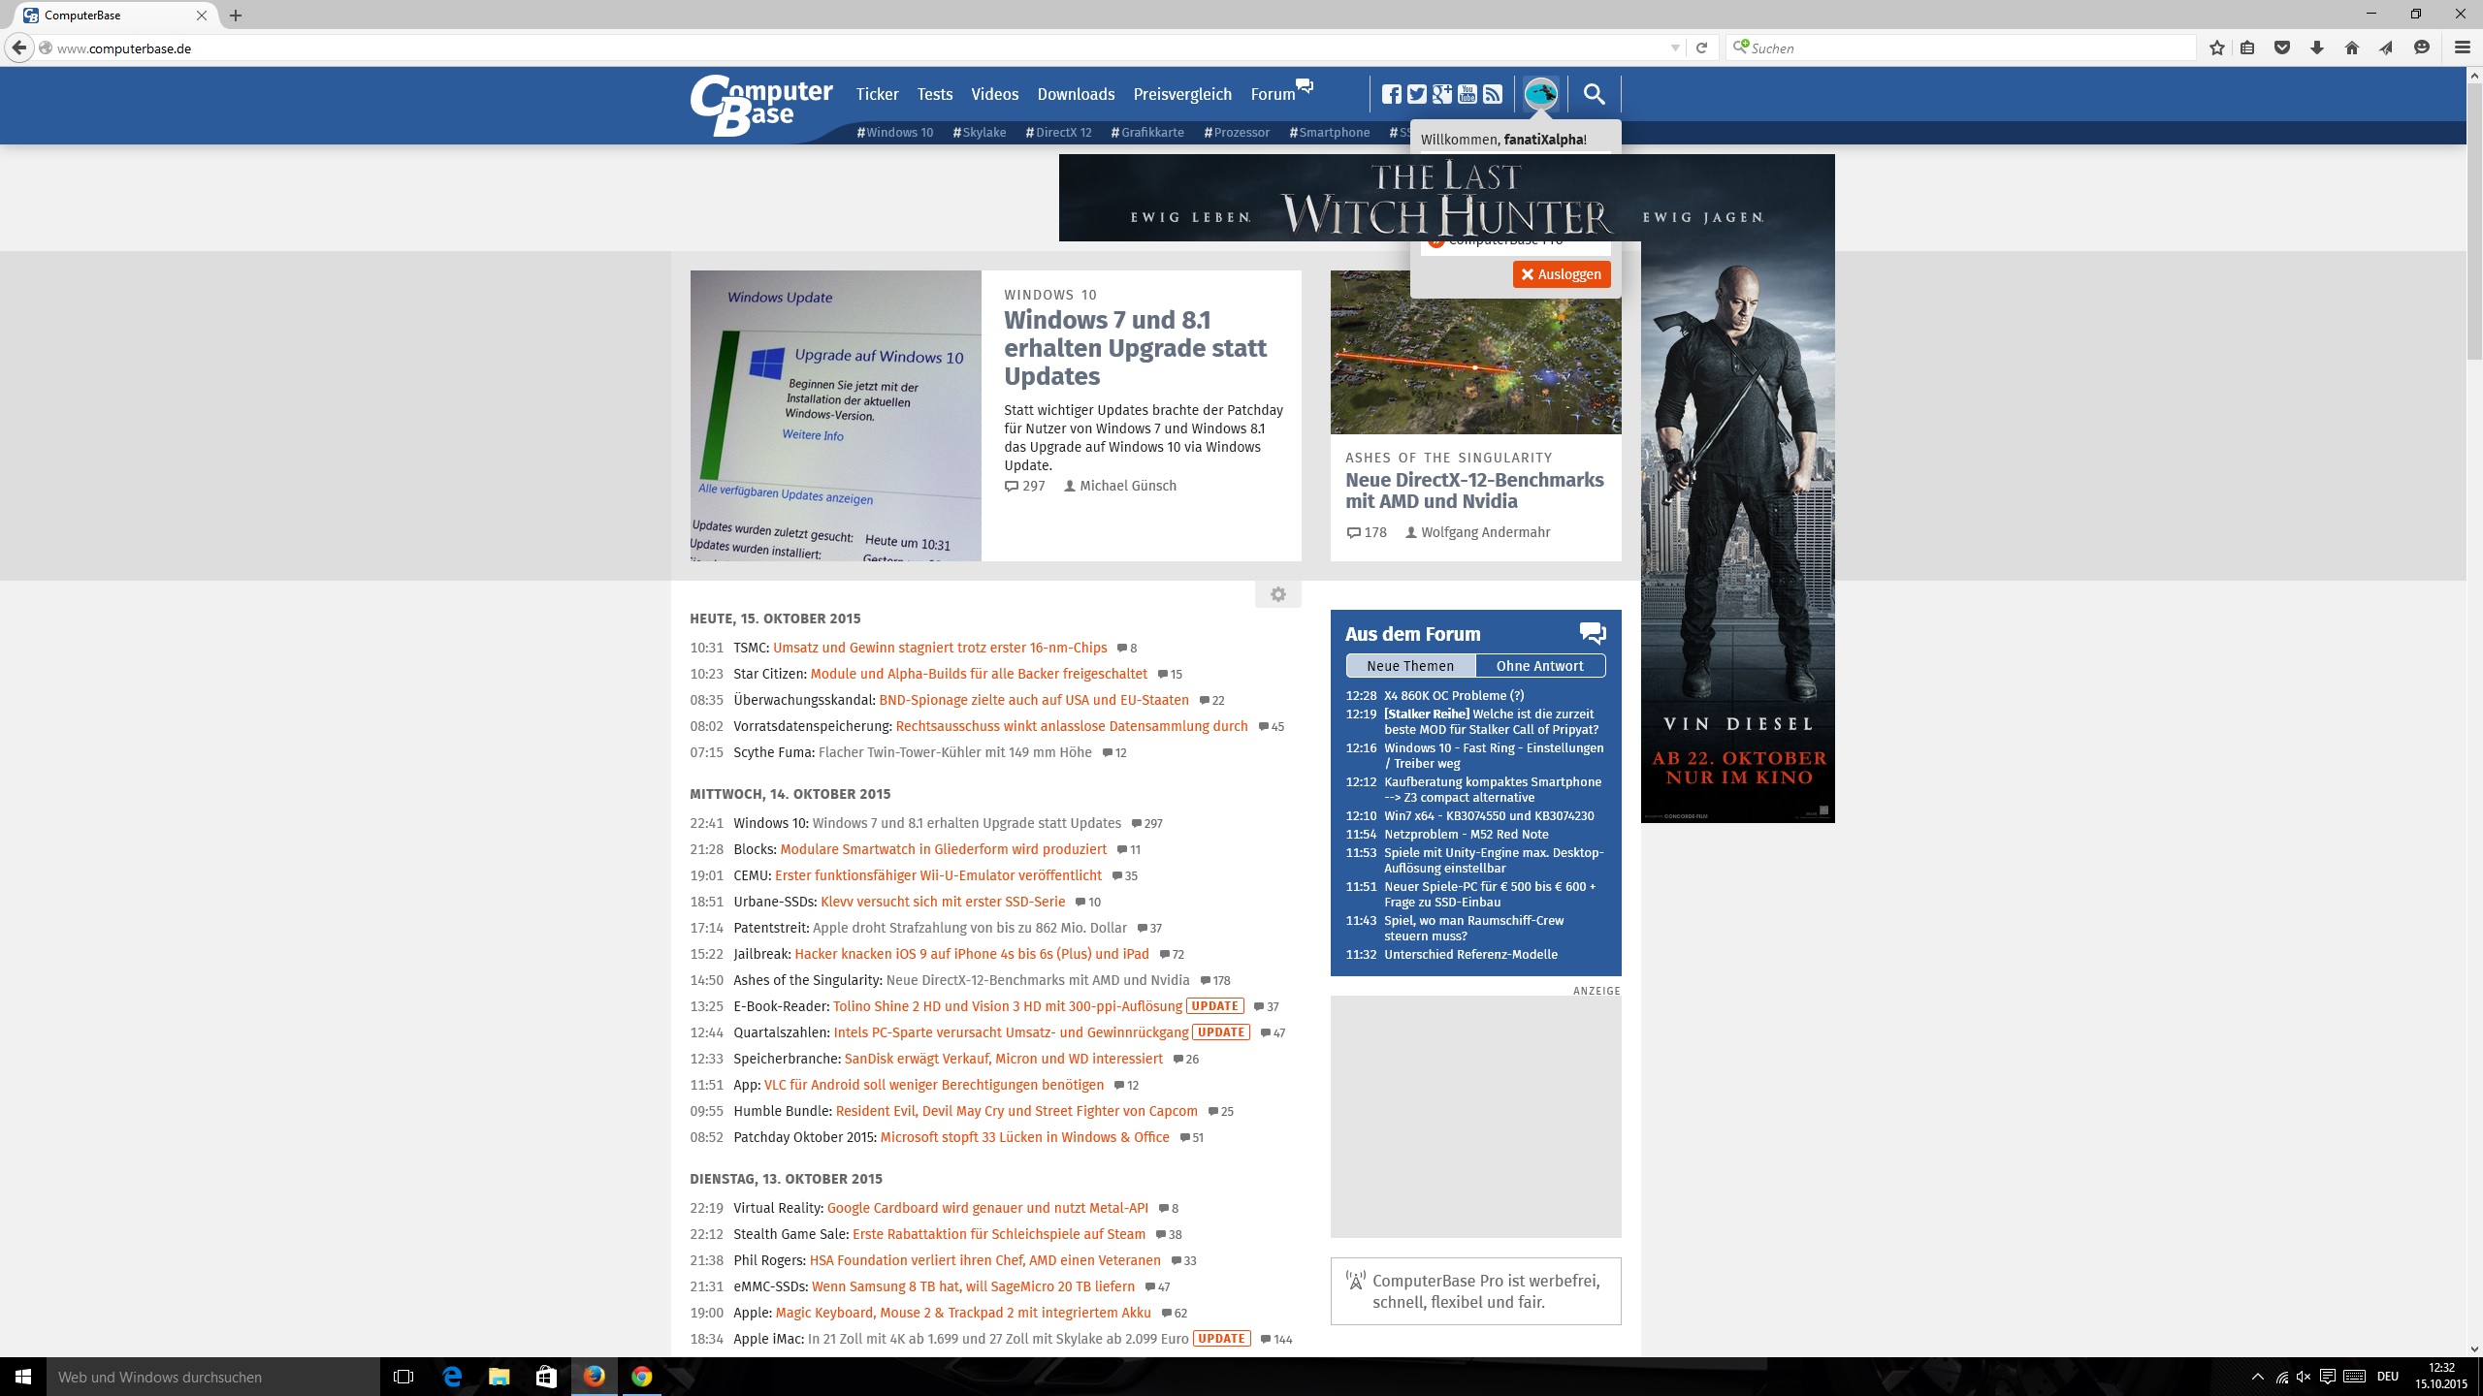
Task: Select Neue Themen in forum box
Action: pos(1410,666)
